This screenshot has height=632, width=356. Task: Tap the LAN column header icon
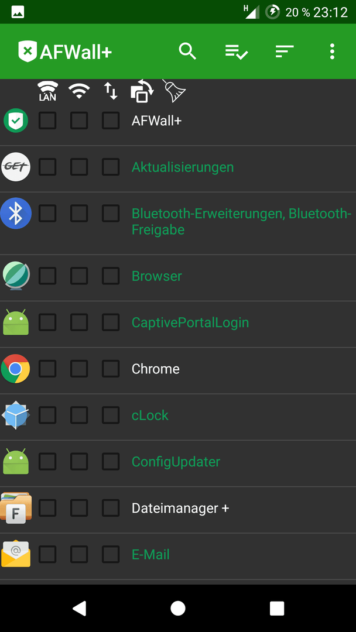point(47,91)
